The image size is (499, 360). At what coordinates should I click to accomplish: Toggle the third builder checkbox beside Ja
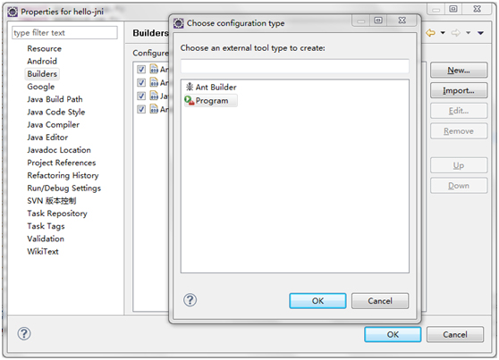pos(141,96)
